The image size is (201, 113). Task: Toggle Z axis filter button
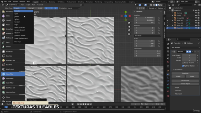(x=56, y=8)
